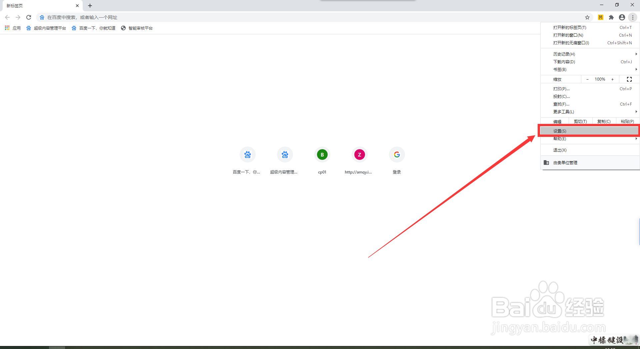Decrease zoom with the minus button
This screenshot has height=349, width=640.
point(587,79)
